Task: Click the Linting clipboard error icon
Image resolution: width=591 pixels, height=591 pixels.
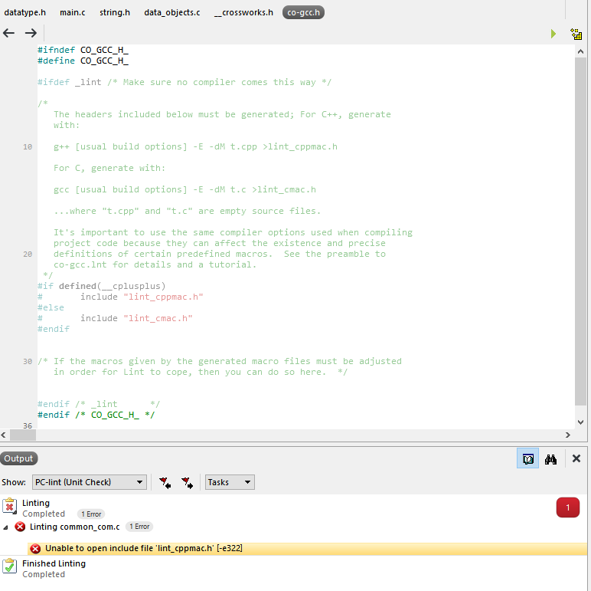Action: click(10, 507)
